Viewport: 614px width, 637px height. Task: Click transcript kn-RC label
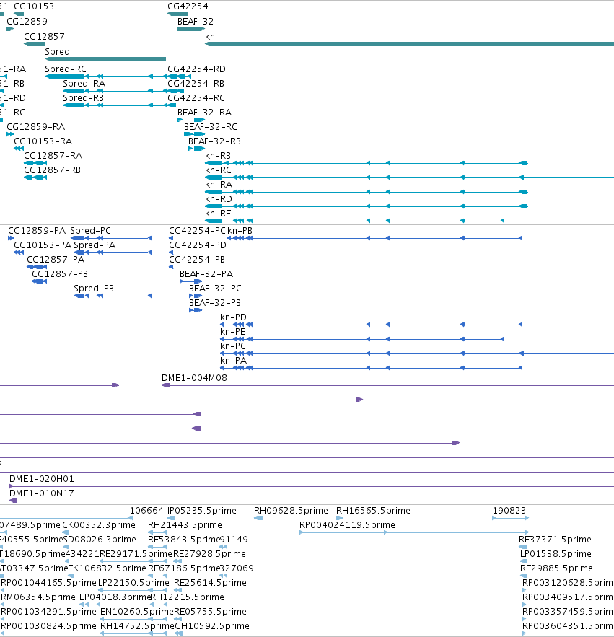click(x=218, y=170)
